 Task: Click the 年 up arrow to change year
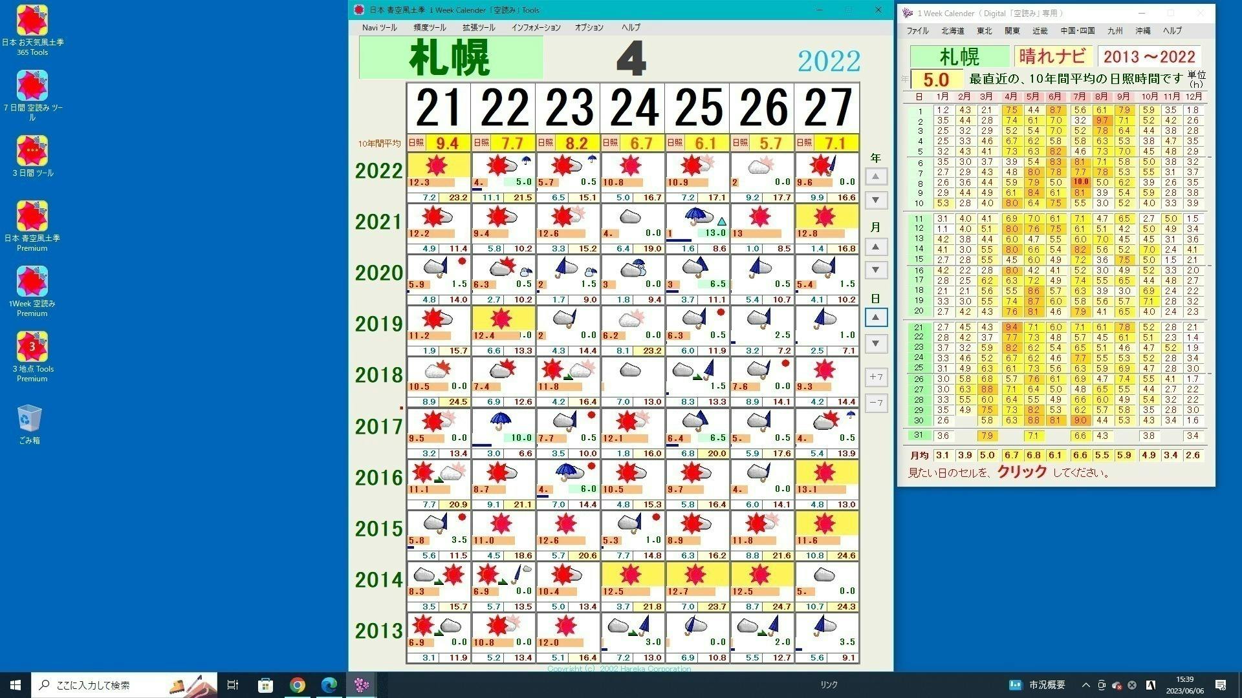click(x=876, y=176)
